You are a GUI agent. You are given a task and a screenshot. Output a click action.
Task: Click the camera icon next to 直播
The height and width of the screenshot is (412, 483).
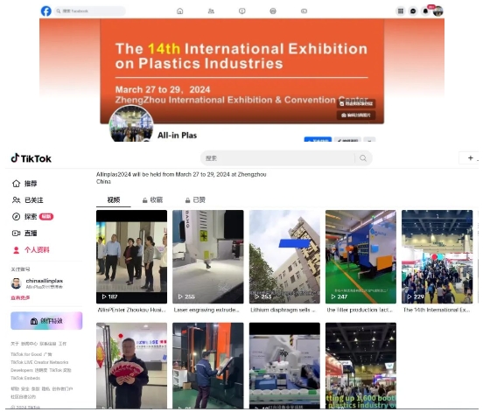pos(16,234)
